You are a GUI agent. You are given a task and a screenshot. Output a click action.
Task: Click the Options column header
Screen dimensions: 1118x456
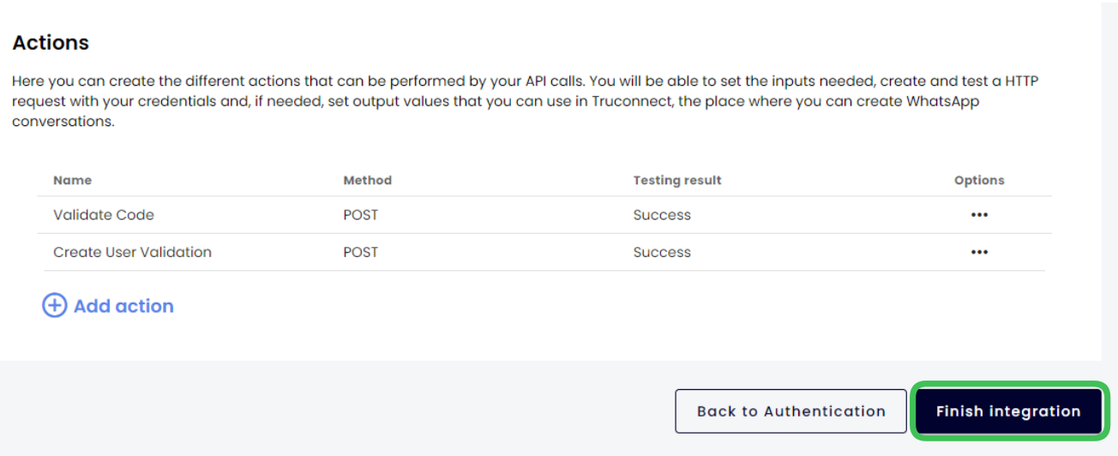coord(979,180)
